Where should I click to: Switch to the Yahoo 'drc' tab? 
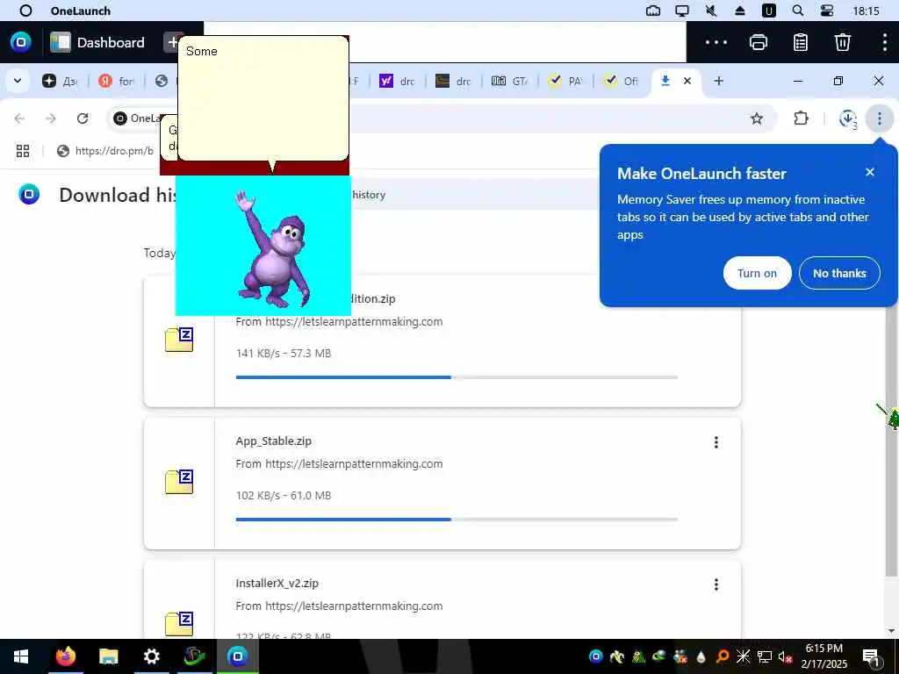tap(398, 82)
